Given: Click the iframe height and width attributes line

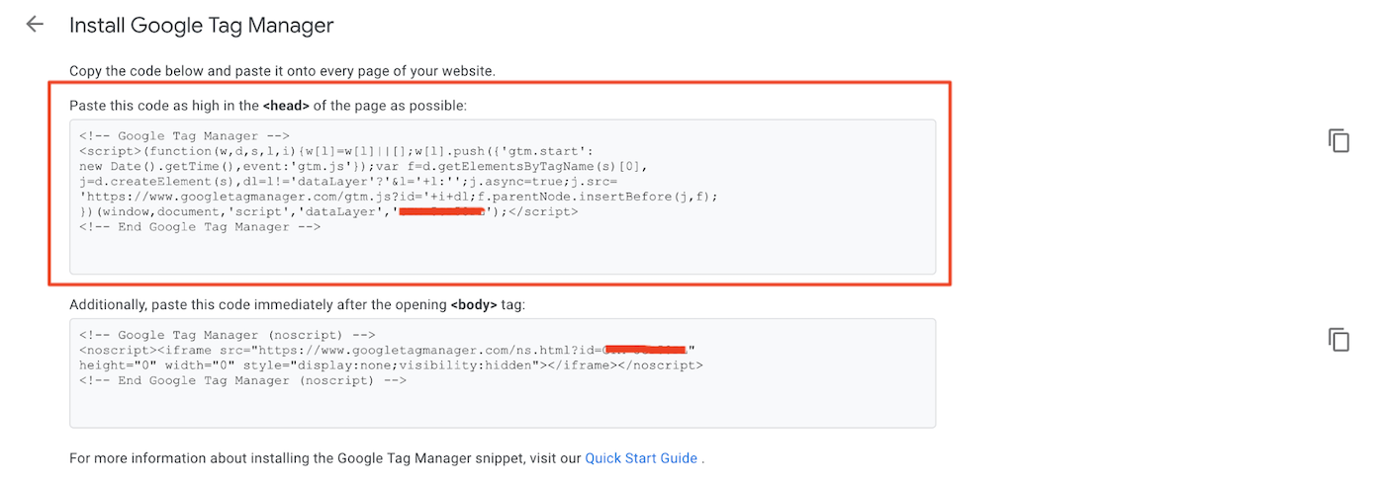Looking at the screenshot, I should click(x=391, y=365).
